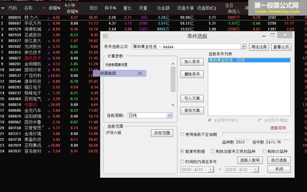The width and height of the screenshot is (307, 192).
Task: Click the parameter list scroll-up arrow
Action: 173,64
